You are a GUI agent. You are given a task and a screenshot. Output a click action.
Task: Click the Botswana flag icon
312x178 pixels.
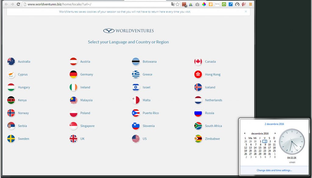click(136, 61)
